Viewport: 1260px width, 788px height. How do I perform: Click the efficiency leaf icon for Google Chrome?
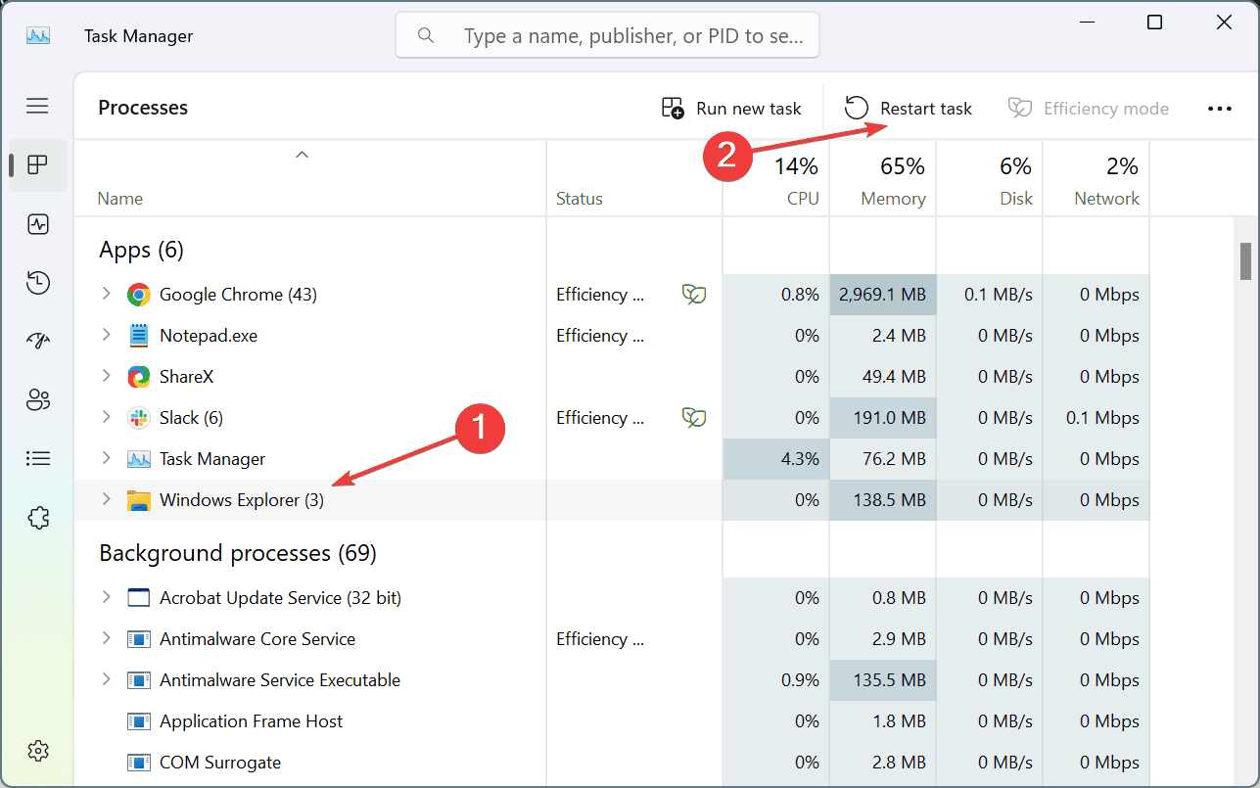pyautogui.click(x=694, y=295)
